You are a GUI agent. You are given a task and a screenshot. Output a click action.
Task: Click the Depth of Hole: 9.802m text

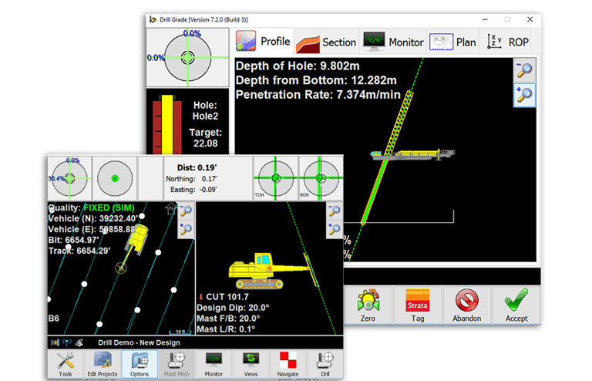(x=298, y=66)
